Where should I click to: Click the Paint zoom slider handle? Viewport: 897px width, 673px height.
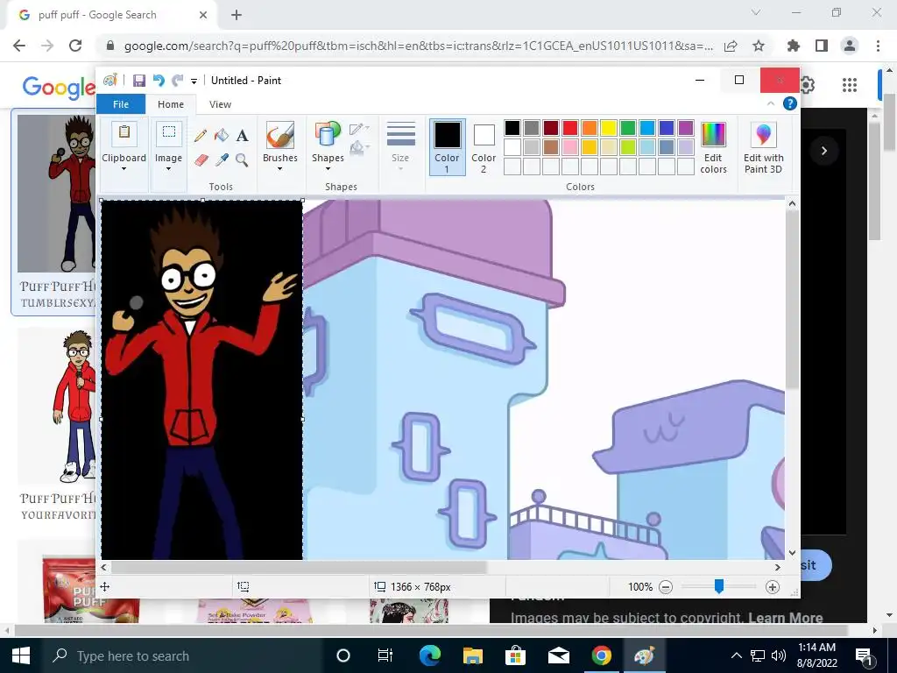(719, 586)
